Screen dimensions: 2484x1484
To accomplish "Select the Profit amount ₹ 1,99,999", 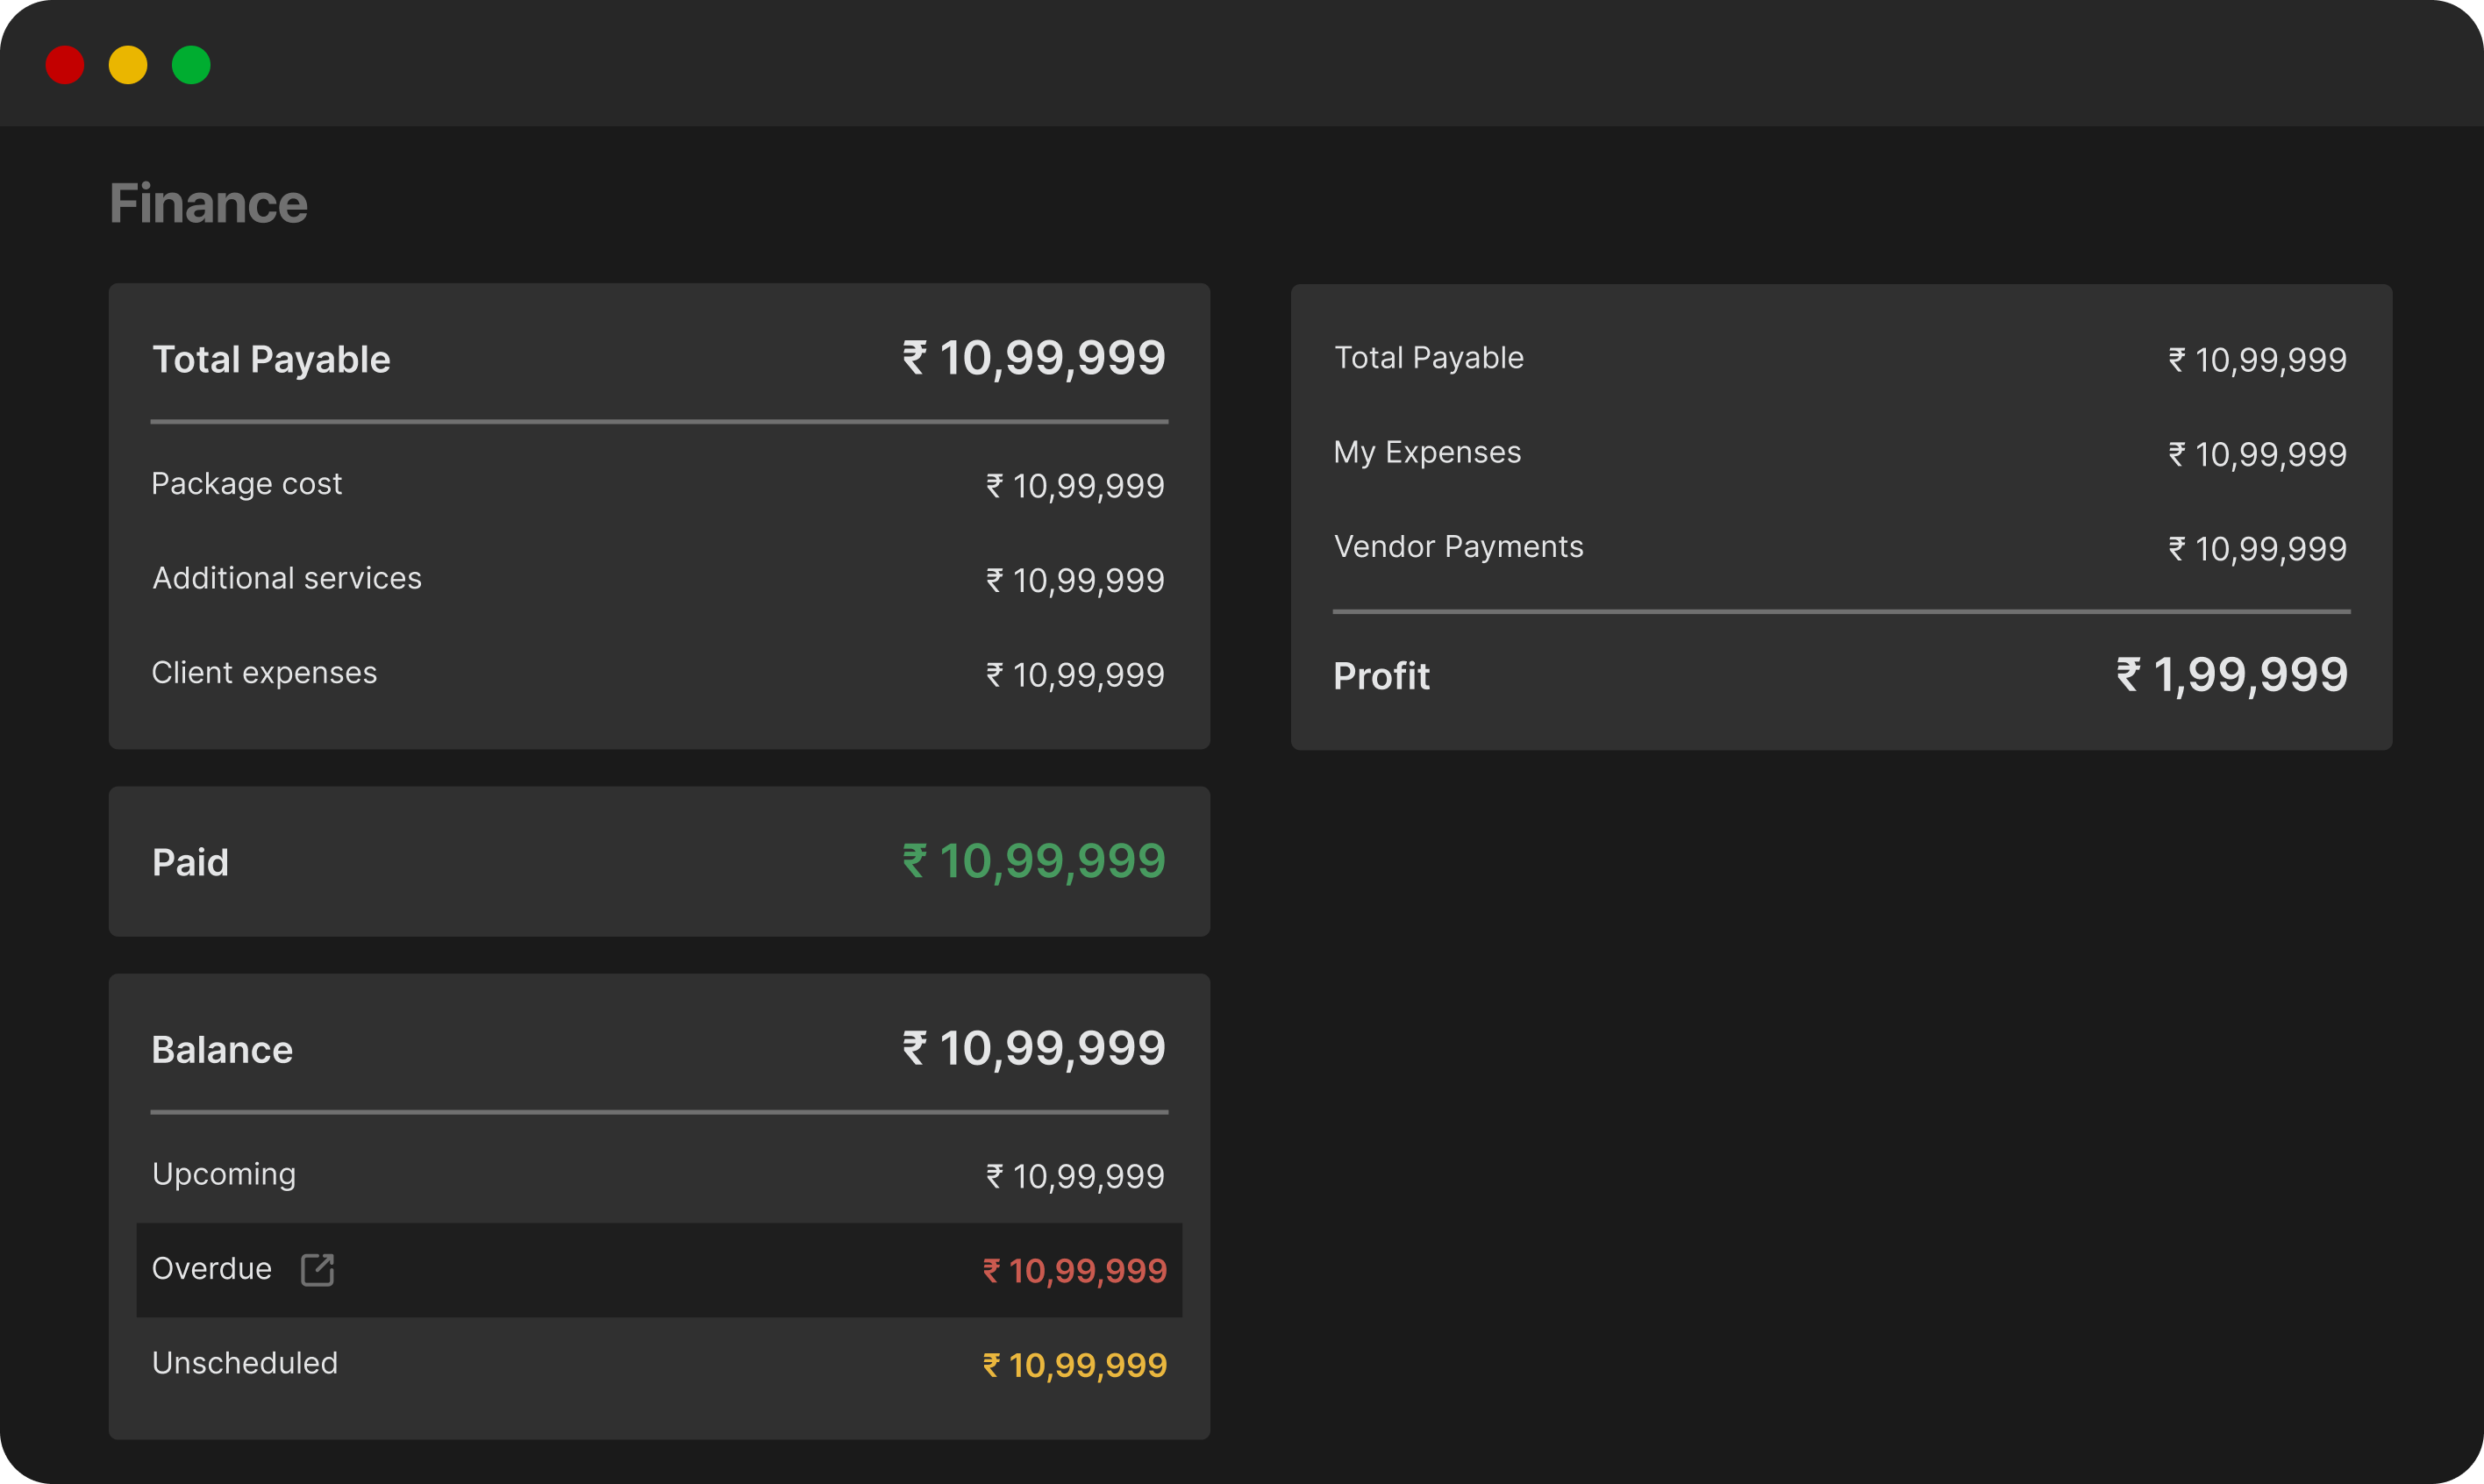I will (2232, 675).
